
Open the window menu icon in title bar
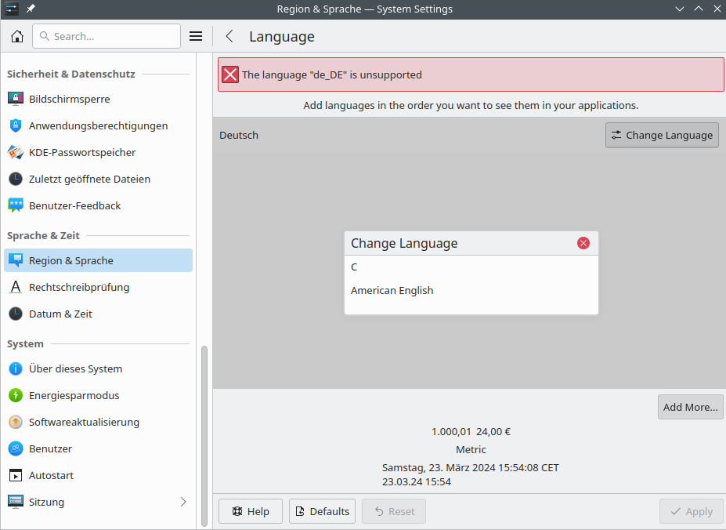pyautogui.click(x=12, y=9)
